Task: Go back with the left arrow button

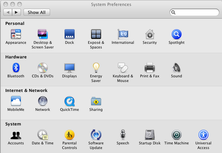Action: [8, 12]
